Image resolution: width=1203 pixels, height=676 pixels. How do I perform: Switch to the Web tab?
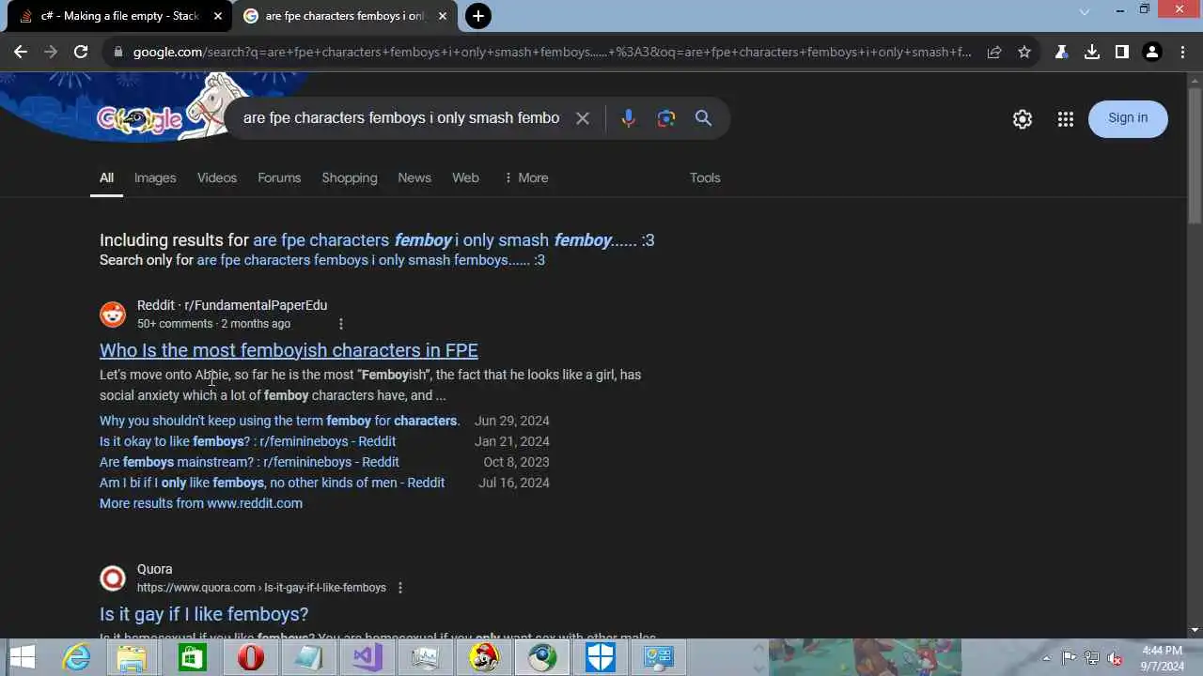[465, 177]
